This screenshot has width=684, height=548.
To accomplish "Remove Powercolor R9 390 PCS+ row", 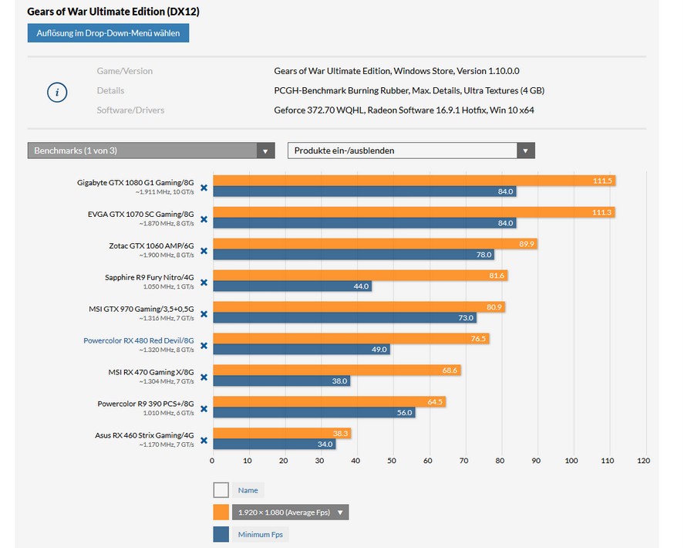I will click(204, 409).
